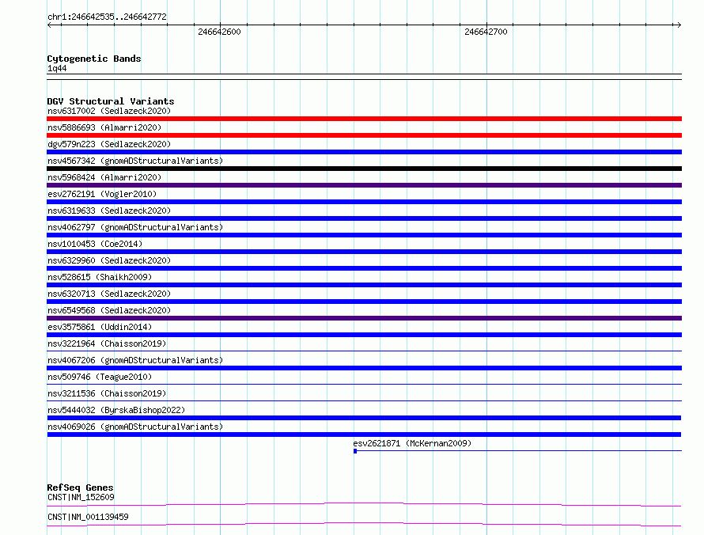
Task: Select the blue bar under nsv528615
Action: point(364,285)
